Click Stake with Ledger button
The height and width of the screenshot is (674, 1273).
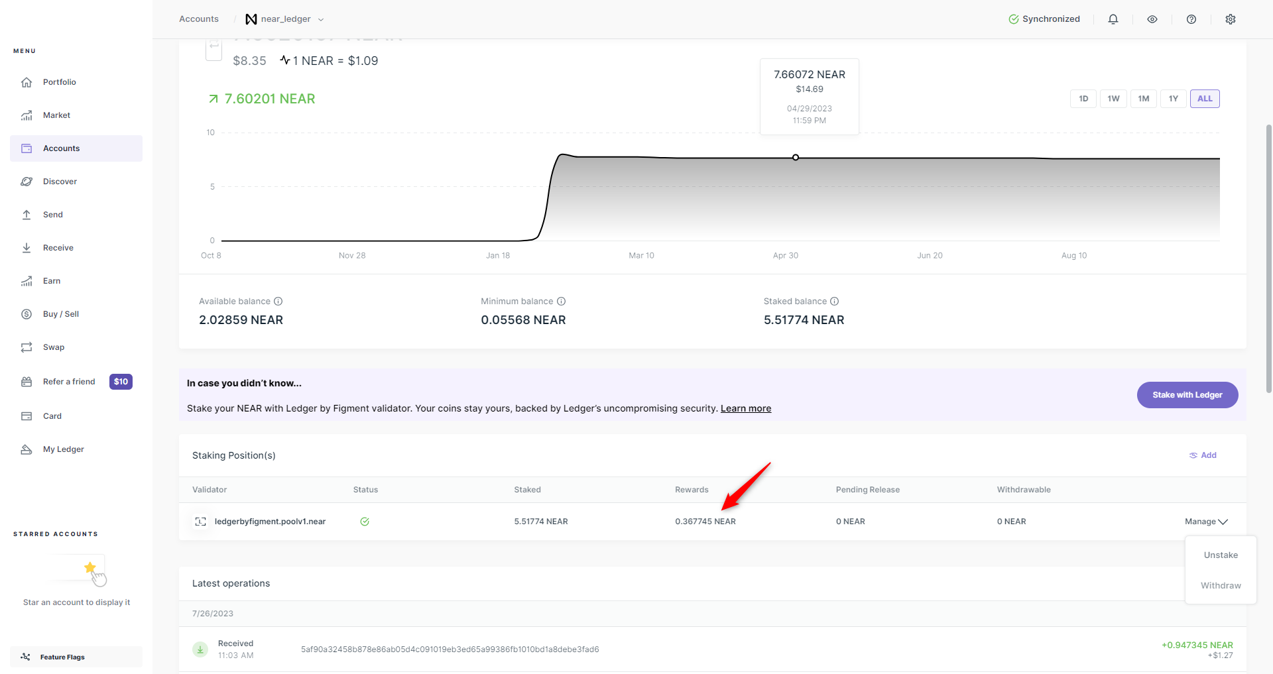pyautogui.click(x=1187, y=395)
